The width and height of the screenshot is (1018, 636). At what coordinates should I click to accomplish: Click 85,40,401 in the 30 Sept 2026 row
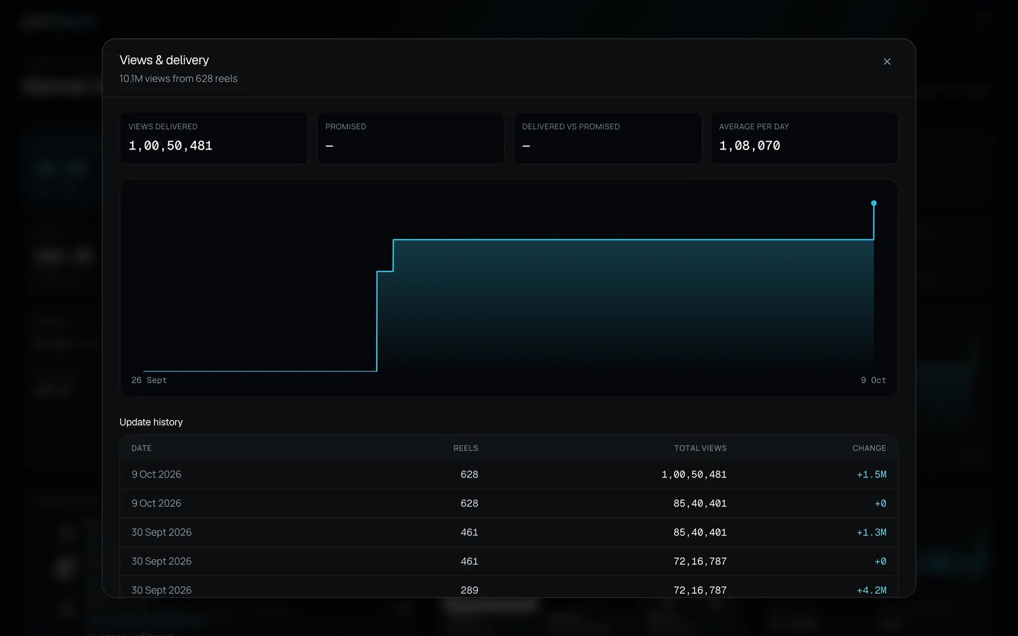700,532
